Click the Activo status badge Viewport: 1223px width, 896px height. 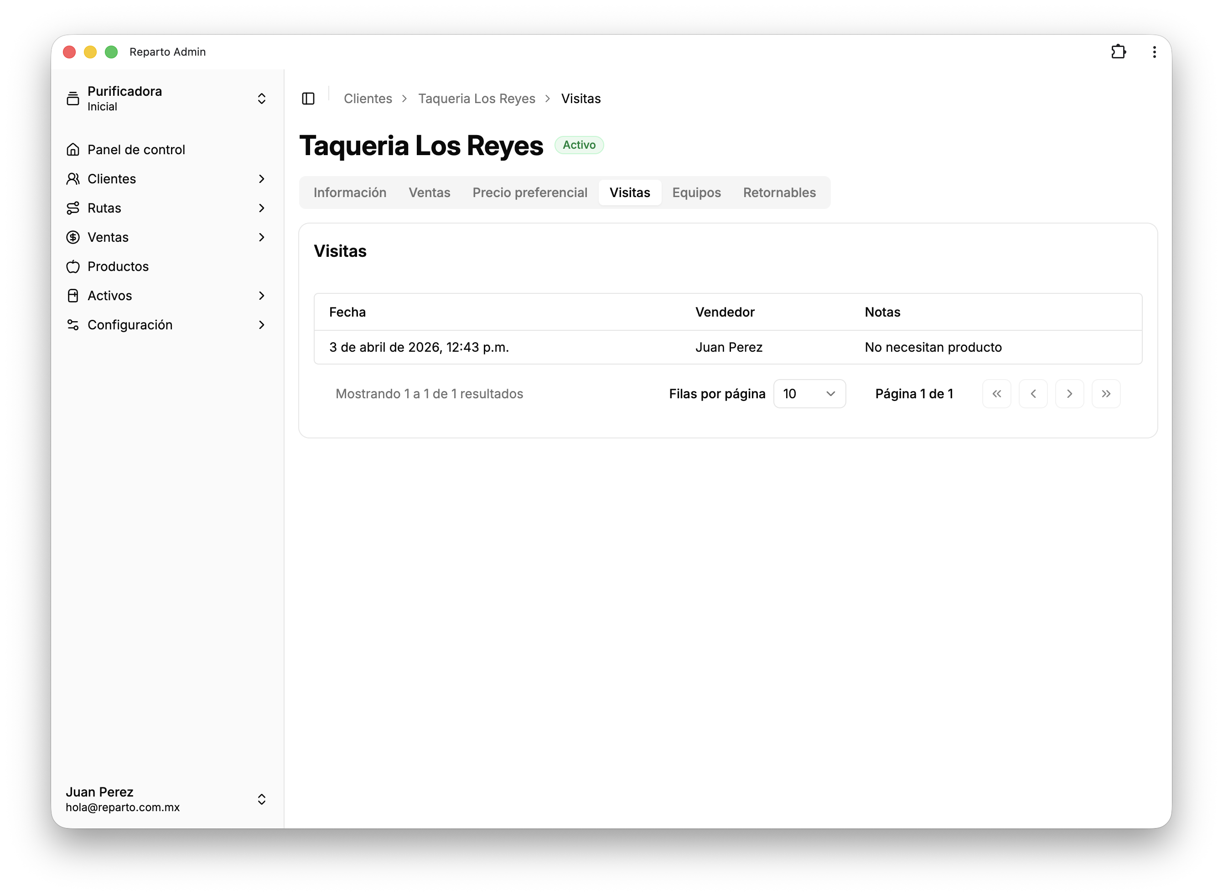coord(579,145)
